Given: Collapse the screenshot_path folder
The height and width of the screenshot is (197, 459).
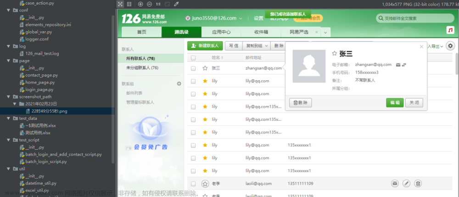Looking at the screenshot, I should [8, 96].
